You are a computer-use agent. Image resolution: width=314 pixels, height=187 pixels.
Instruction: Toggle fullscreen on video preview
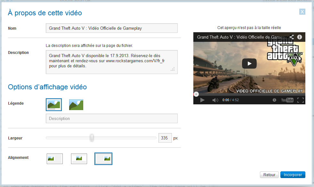tap(301, 100)
